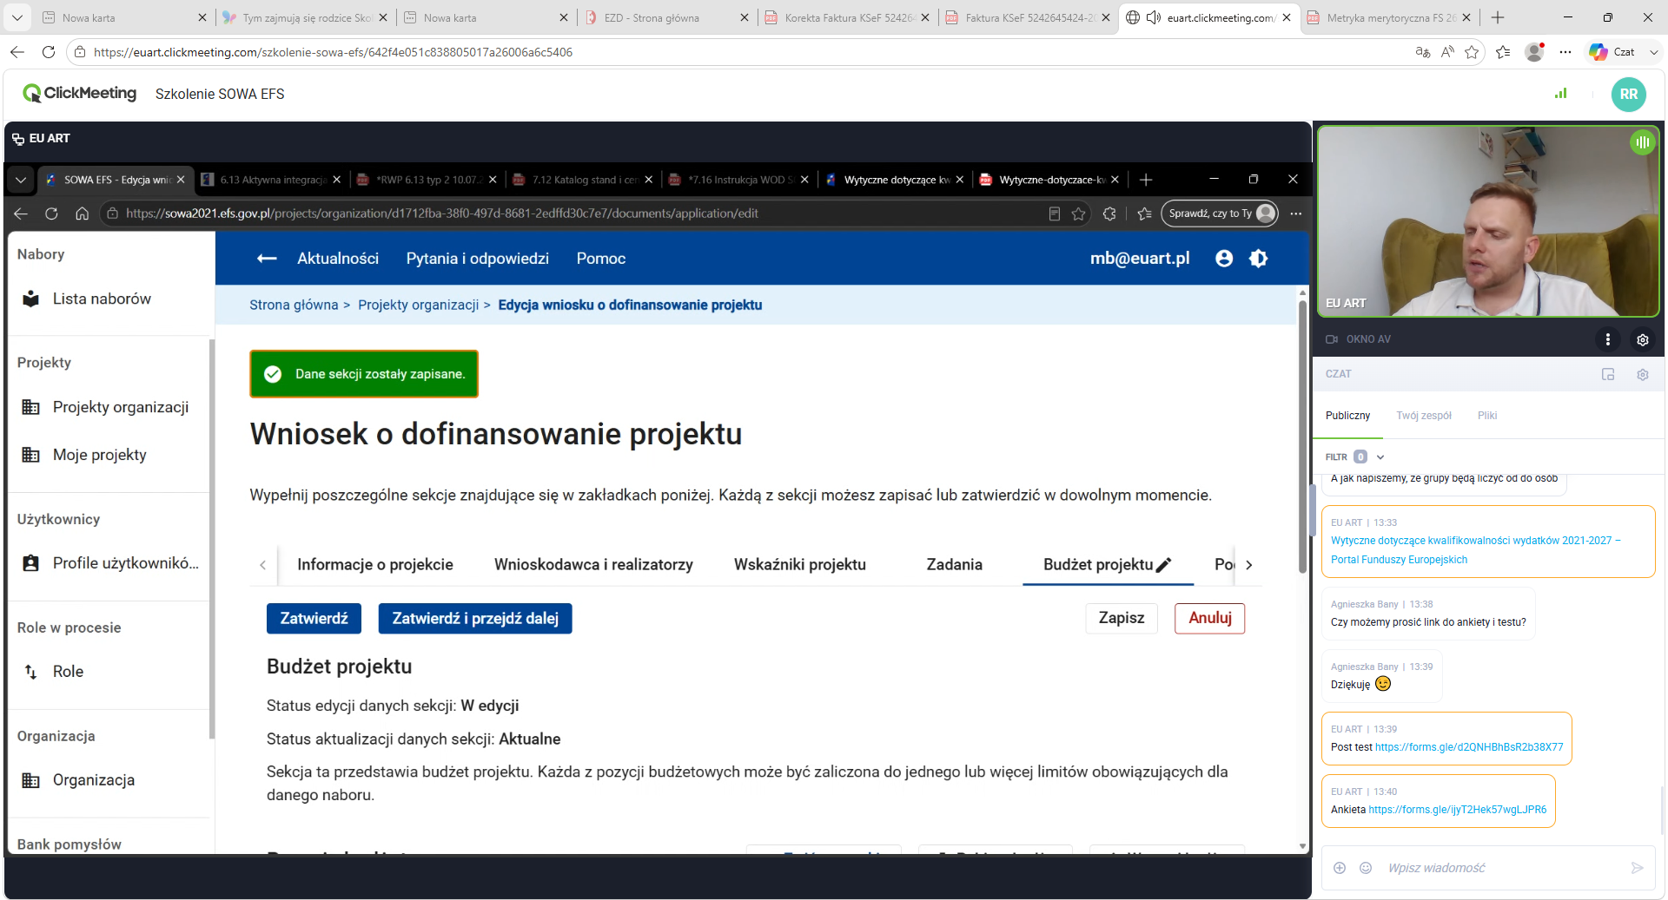The width and height of the screenshot is (1668, 900).
Task: Open the OKNO AV settings gear
Action: (x=1643, y=339)
